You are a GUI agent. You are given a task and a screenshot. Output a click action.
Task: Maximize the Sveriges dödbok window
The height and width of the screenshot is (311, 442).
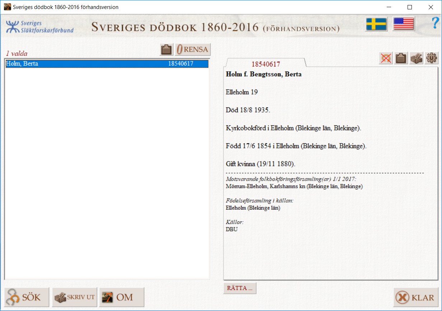[x=410, y=7]
